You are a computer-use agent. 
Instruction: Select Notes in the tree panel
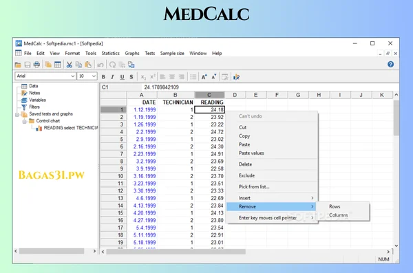tap(34, 93)
